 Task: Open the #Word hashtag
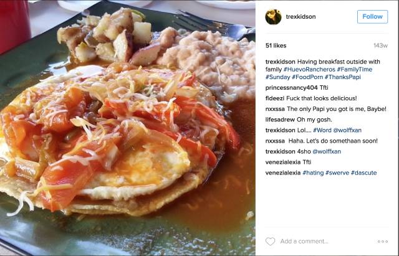tap(322, 130)
